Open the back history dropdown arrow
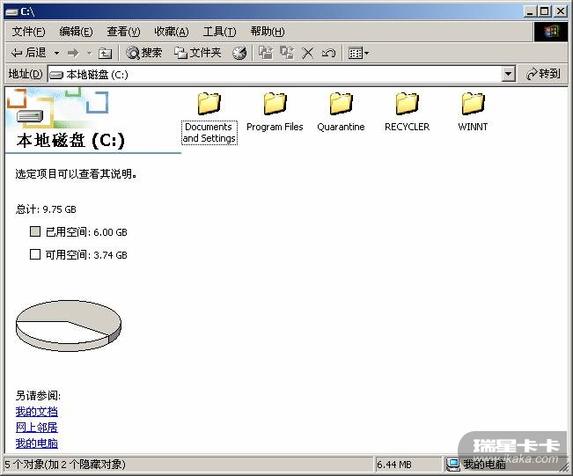The width and height of the screenshot is (573, 476). point(56,54)
